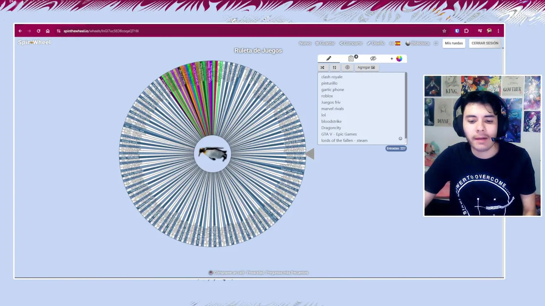
Task: Open the Privacidad link
Action: 255,273
